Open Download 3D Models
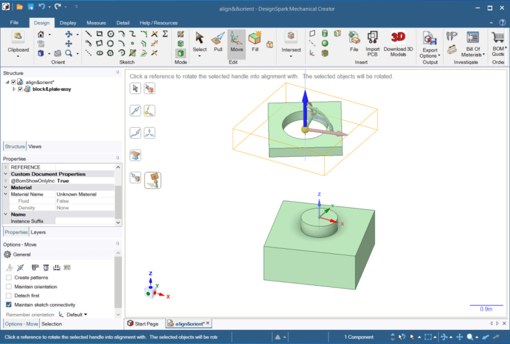 pos(398,44)
